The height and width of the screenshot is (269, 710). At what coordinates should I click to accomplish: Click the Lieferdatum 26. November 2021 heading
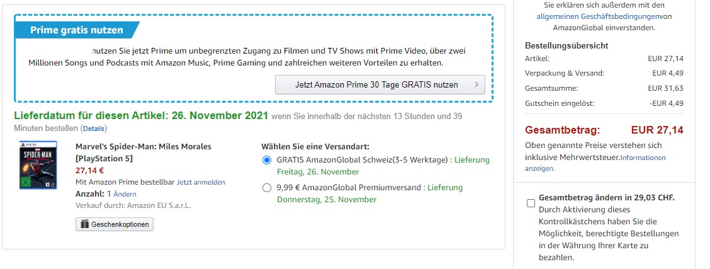(x=140, y=116)
